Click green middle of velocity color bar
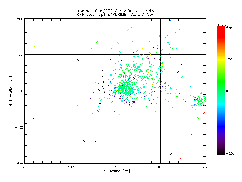Image resolution: width=242 pixels, height=182 pixels. click(x=221, y=87)
